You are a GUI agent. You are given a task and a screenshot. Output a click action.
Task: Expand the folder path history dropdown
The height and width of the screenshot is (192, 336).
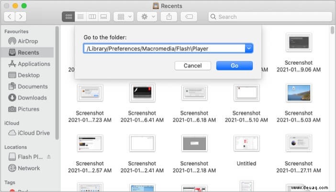249,48
